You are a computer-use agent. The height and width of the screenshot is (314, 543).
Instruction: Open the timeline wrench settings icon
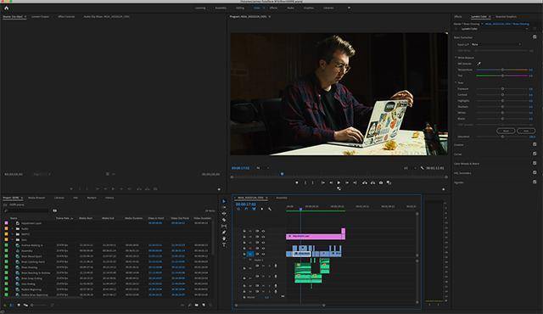(270, 209)
